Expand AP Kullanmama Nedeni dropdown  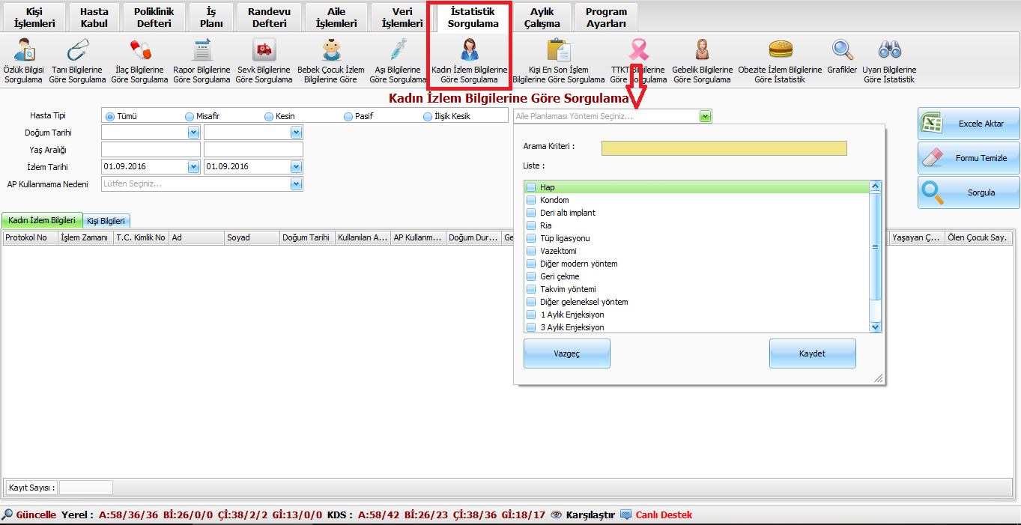pos(296,184)
